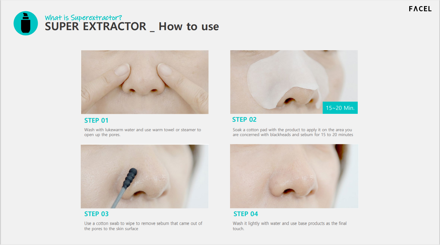440x245 pixels.
Task: Click the teal bottle icon
Action: 26,23
